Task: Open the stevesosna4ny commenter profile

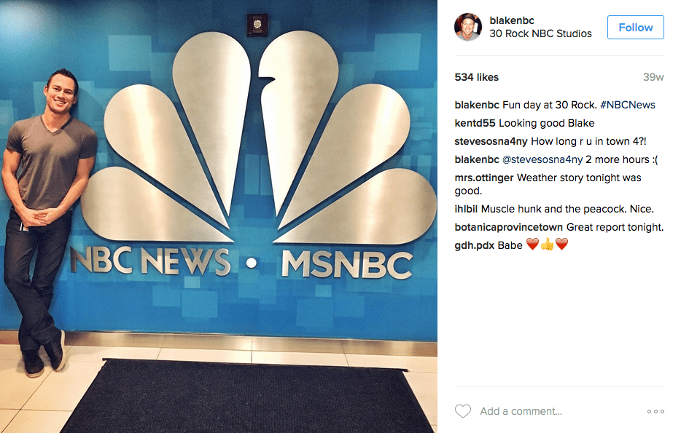Action: 491,141
